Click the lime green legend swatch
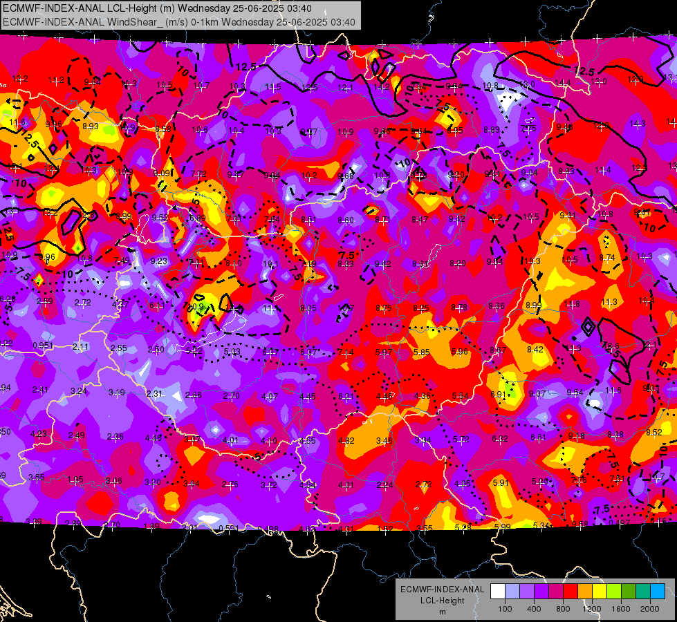Screen dimensions: 677x622 click(614, 591)
